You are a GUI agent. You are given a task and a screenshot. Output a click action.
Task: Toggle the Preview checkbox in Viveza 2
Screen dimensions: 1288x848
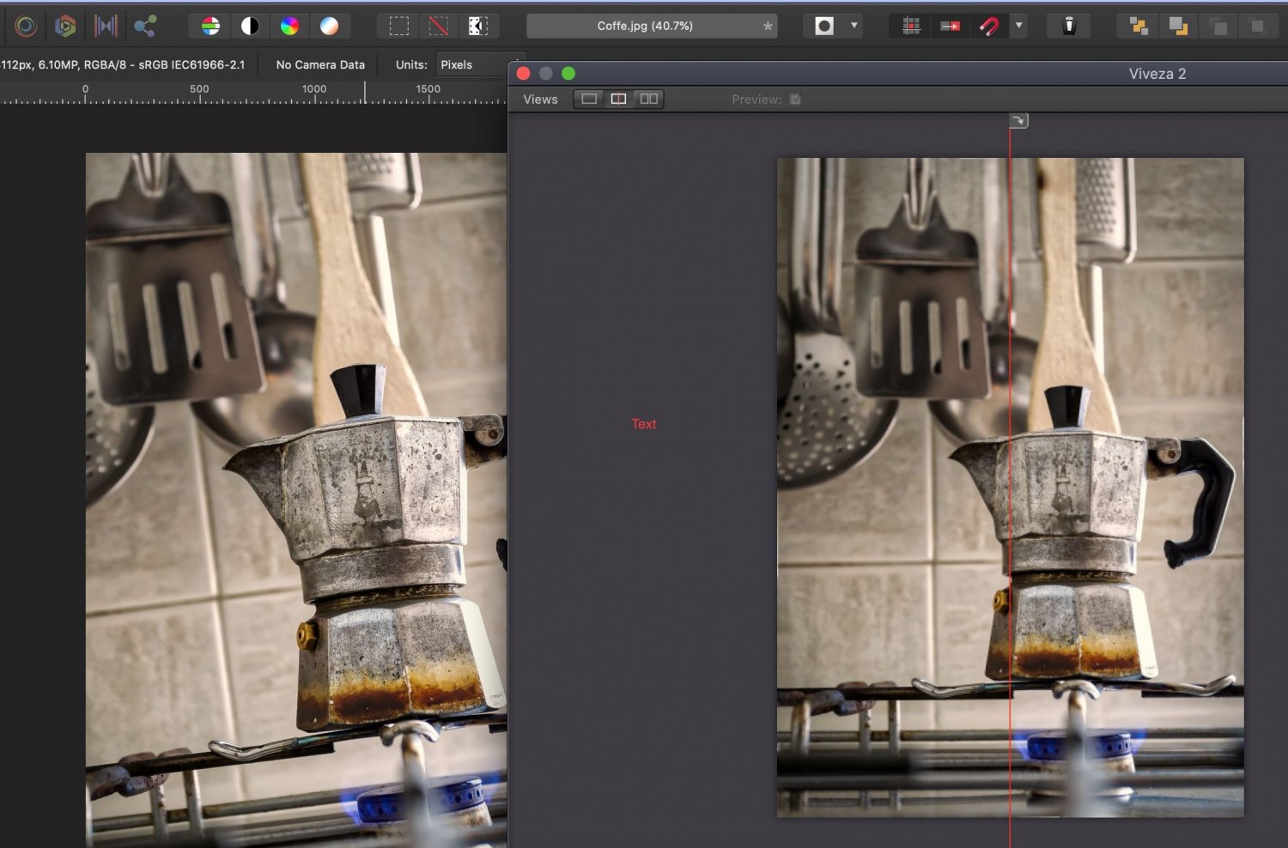coord(794,100)
